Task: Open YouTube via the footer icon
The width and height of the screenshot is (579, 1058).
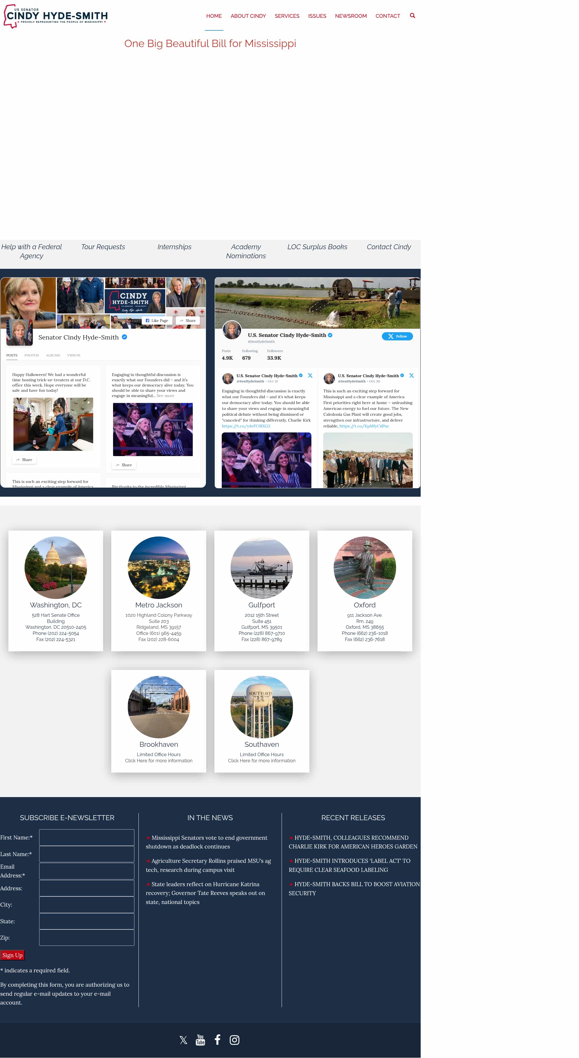Action: 200,1040
